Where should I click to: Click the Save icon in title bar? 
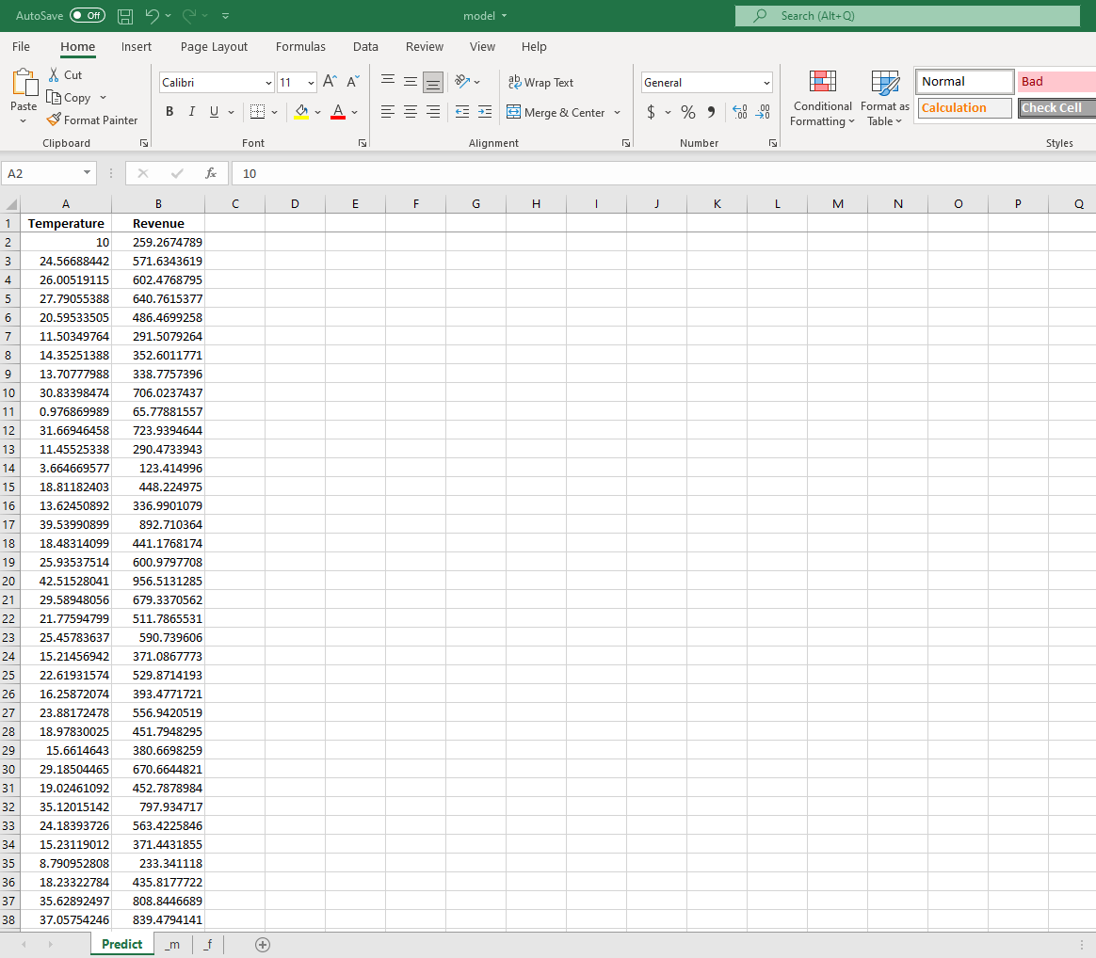pos(125,16)
